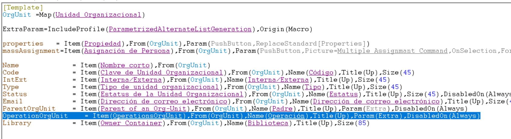Open the 'Unidad Organizacional' link in Map
511x139 pixels.
[98, 15]
